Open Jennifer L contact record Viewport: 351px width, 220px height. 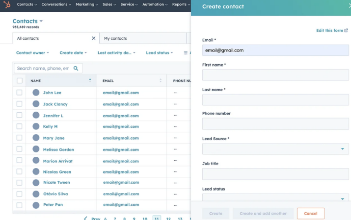[53, 116]
